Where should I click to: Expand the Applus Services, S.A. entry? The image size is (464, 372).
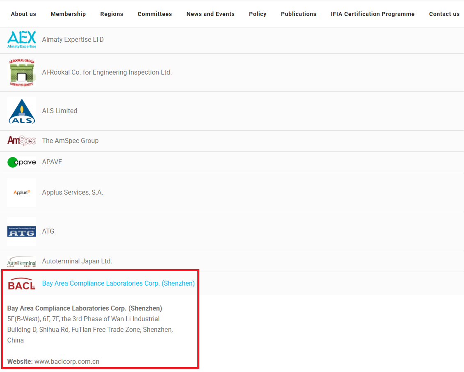pyautogui.click(x=73, y=193)
